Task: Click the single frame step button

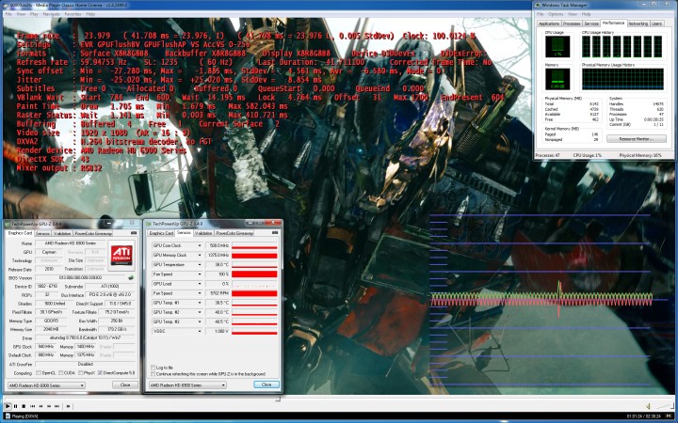Action: pos(68,406)
